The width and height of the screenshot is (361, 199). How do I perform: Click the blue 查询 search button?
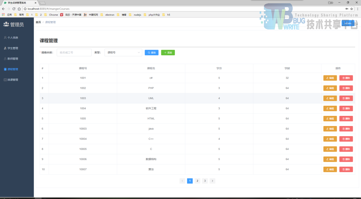(152, 52)
